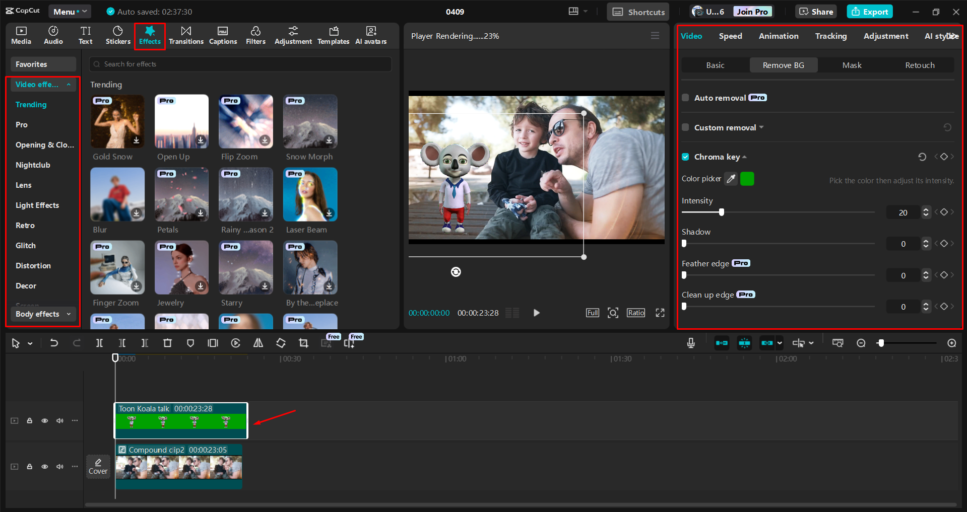The height and width of the screenshot is (512, 967).
Task: Open the Menu dropdown at top left
Action: coord(70,11)
